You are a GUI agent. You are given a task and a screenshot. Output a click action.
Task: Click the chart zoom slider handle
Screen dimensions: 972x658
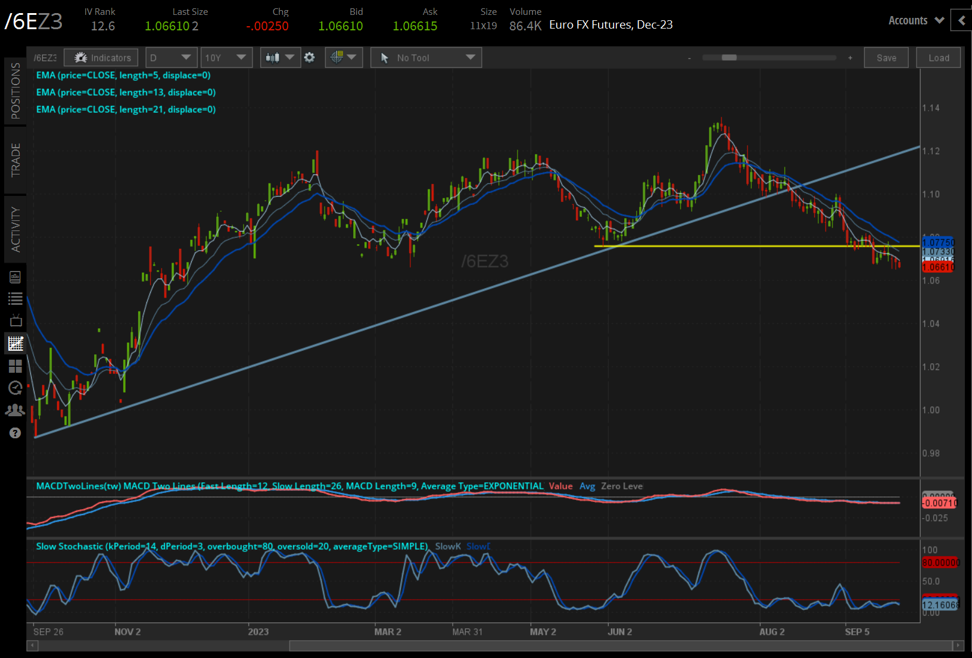pos(729,58)
